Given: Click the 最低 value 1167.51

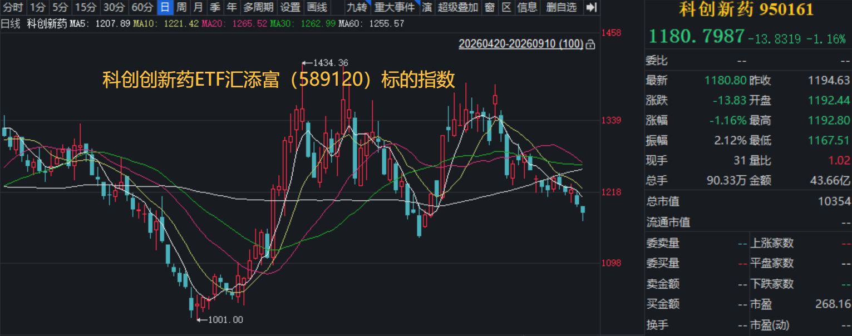Looking at the screenshot, I should click(x=829, y=141).
